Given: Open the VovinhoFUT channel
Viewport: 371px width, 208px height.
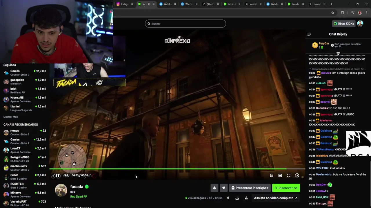Looking at the screenshot, I should tap(24, 203).
